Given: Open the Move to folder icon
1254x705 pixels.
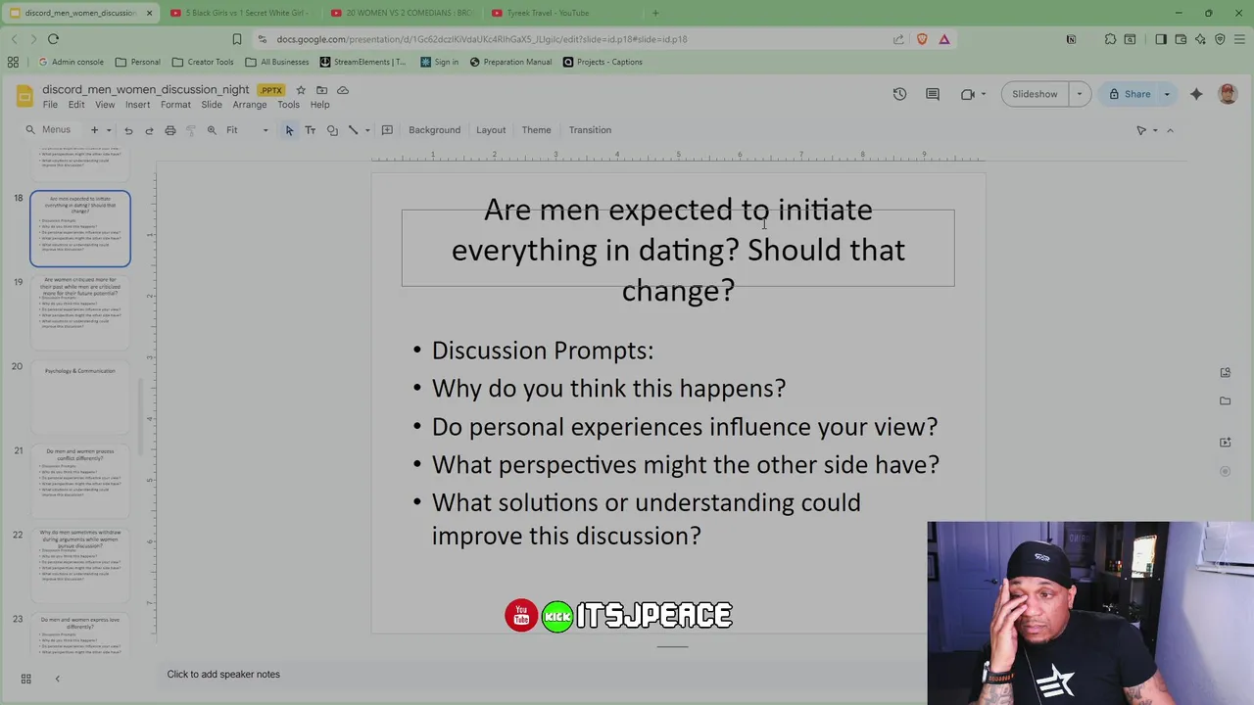Looking at the screenshot, I should 321,90.
